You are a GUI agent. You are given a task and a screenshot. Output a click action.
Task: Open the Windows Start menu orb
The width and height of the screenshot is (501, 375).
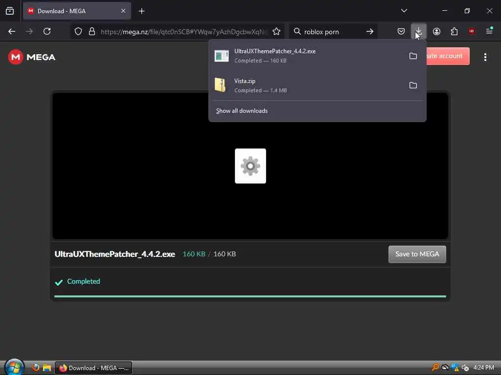14,367
